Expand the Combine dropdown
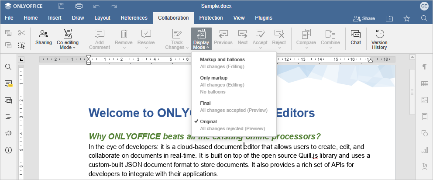 (x=330, y=48)
